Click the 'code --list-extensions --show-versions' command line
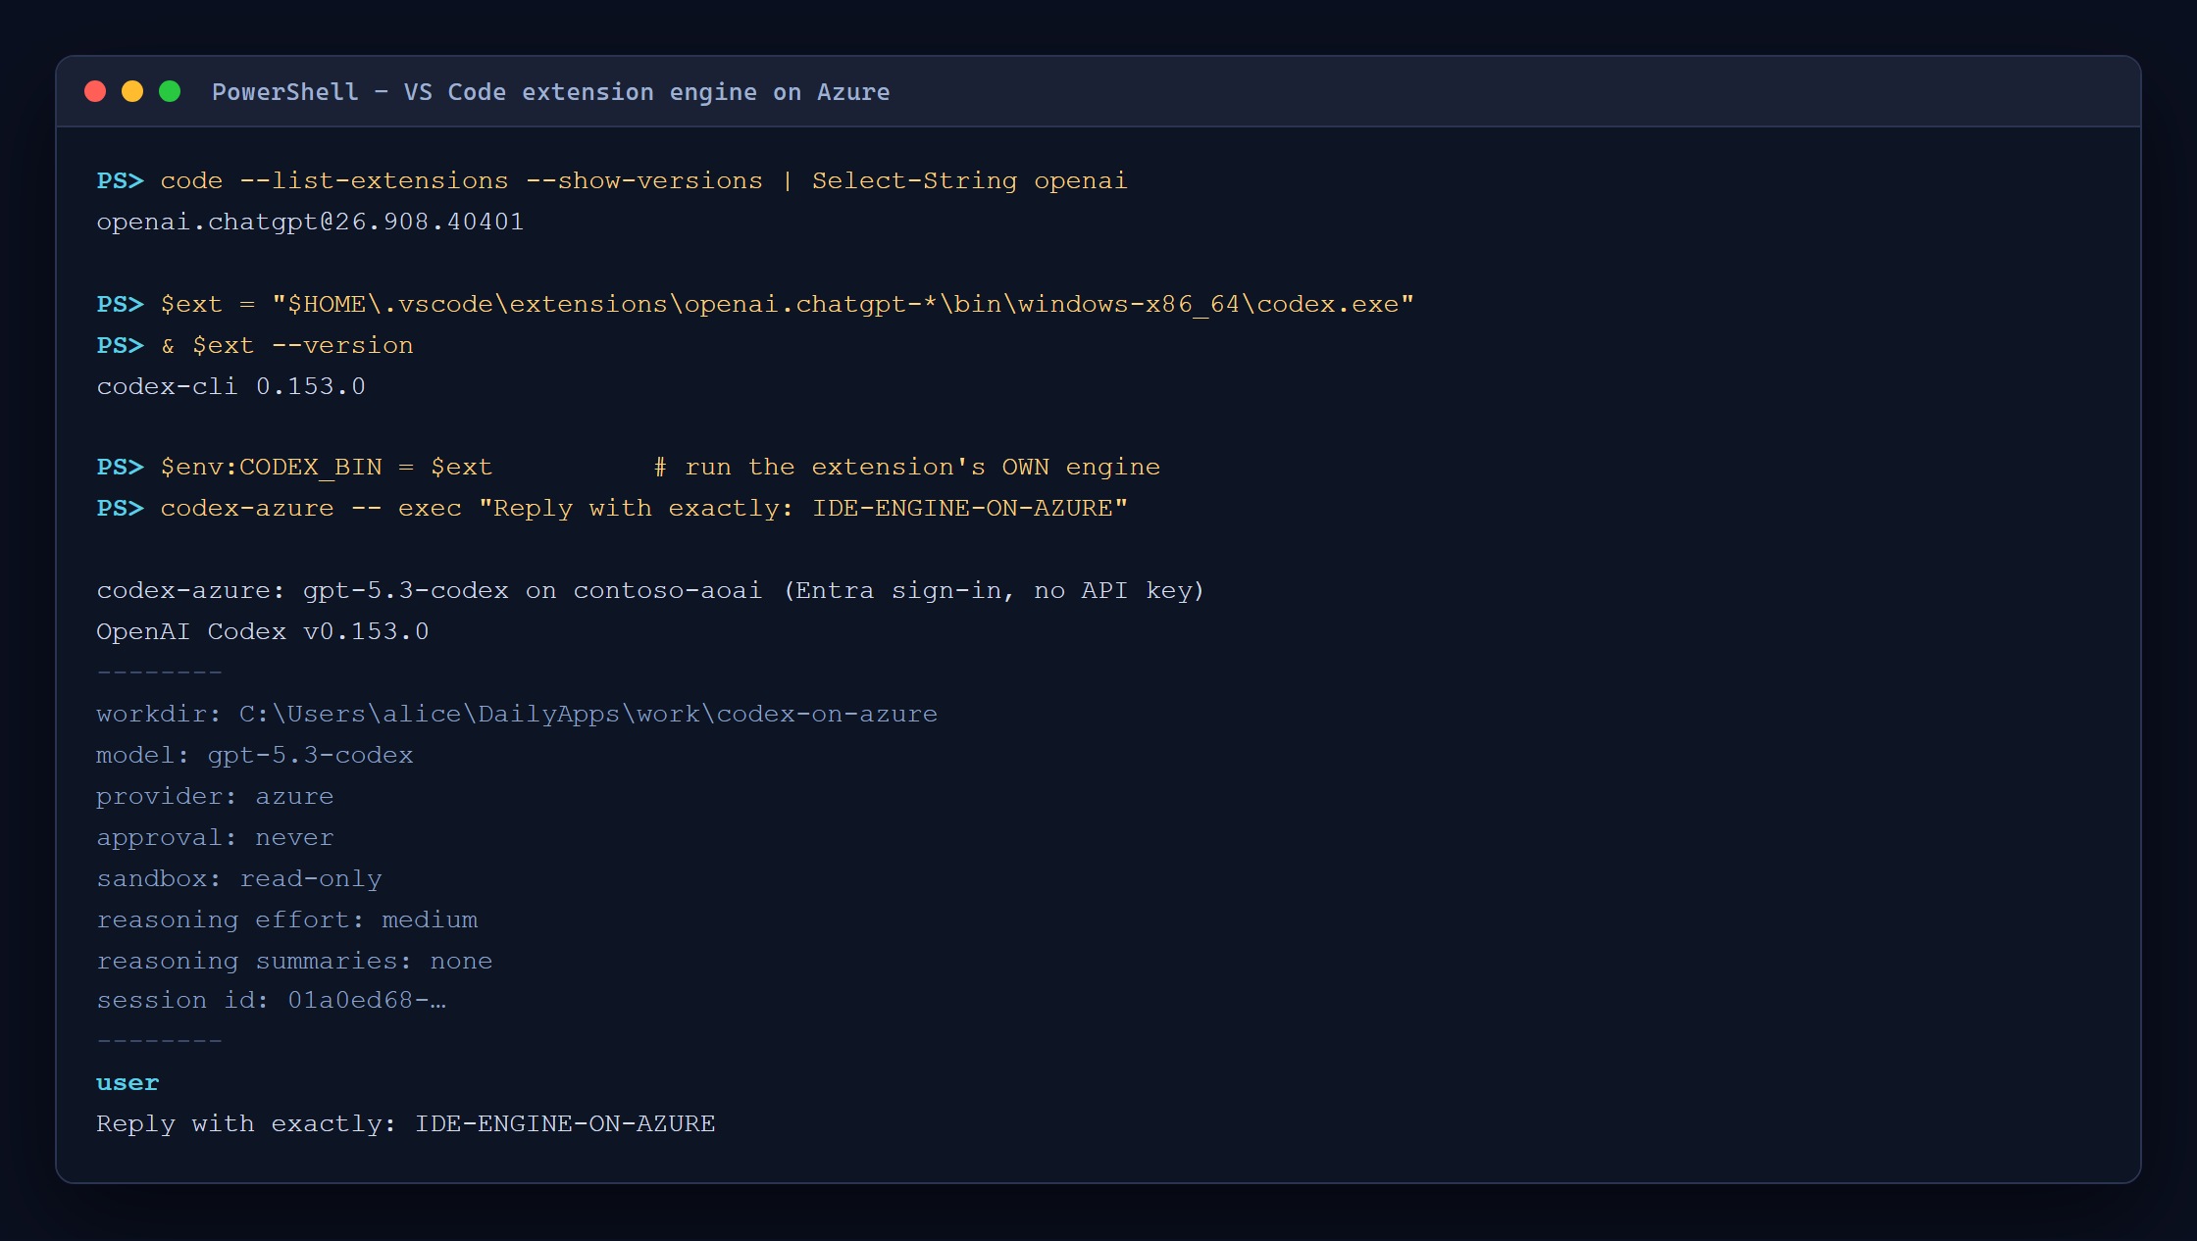Screen dimensions: 2197x1241 [x=643, y=181]
